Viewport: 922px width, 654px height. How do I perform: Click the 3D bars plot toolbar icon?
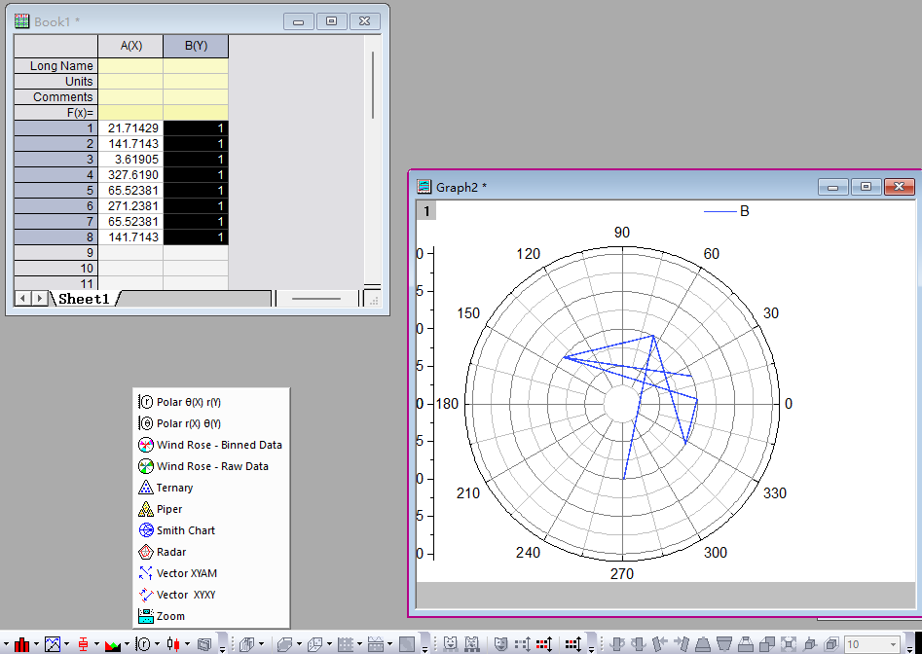(x=246, y=644)
